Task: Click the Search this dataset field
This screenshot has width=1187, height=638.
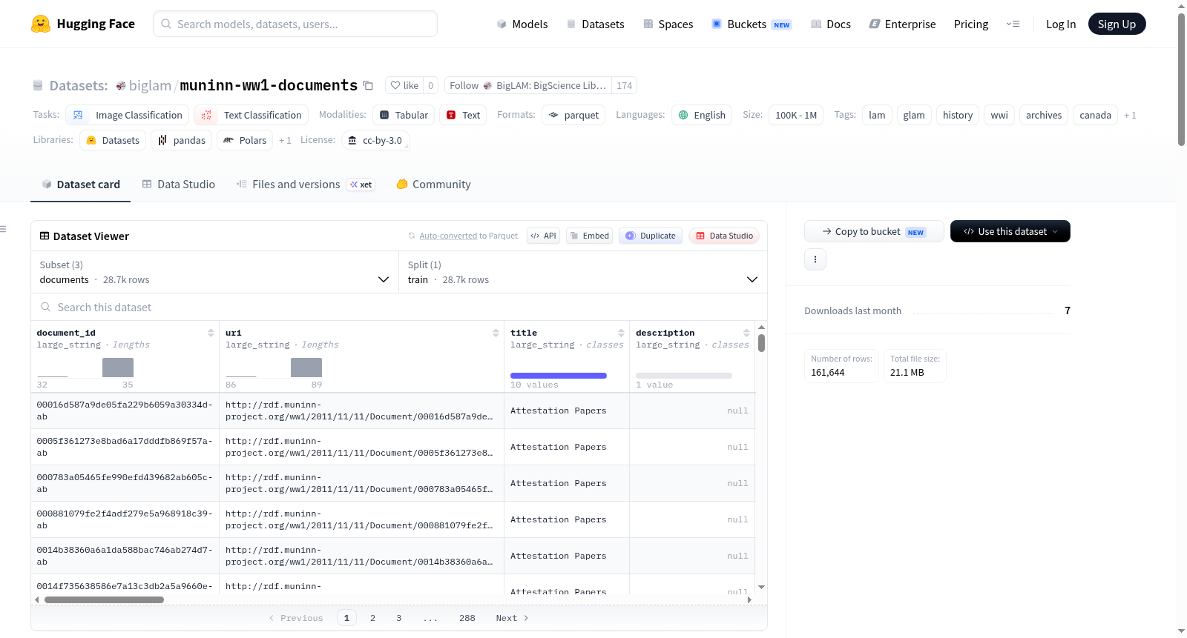Action: 399,307
